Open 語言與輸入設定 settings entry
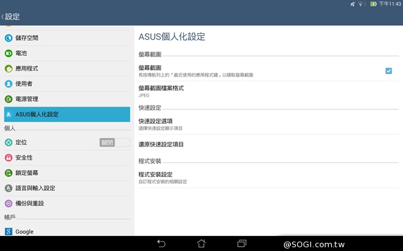Screen dimensions: 403x251 coord(67,188)
